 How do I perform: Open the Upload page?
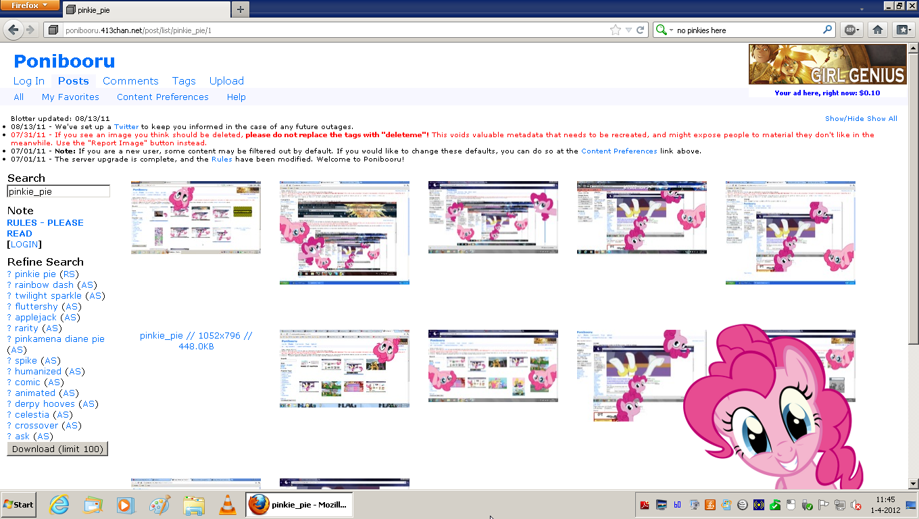[226, 81]
